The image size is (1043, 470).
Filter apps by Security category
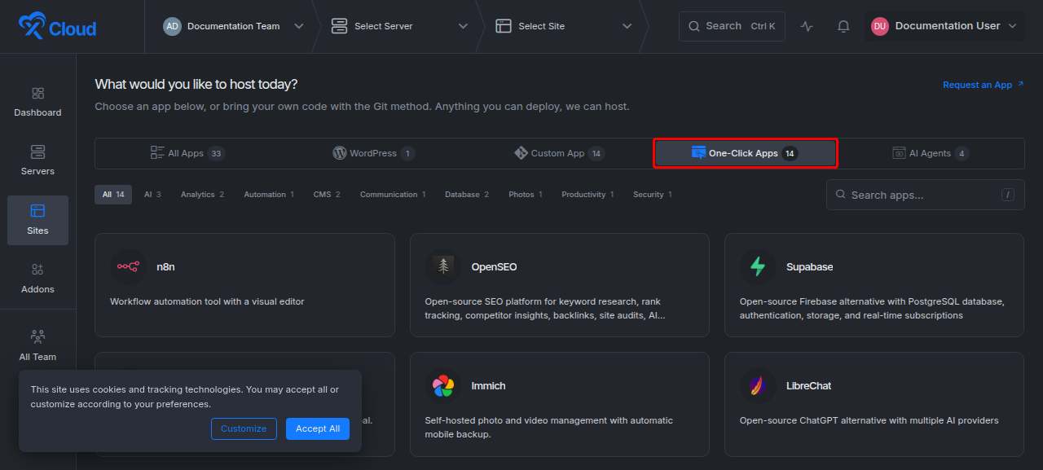(x=653, y=195)
